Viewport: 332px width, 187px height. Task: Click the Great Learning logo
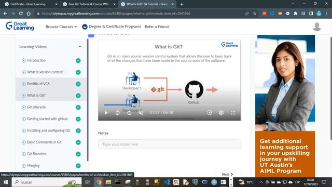[x=20, y=26]
